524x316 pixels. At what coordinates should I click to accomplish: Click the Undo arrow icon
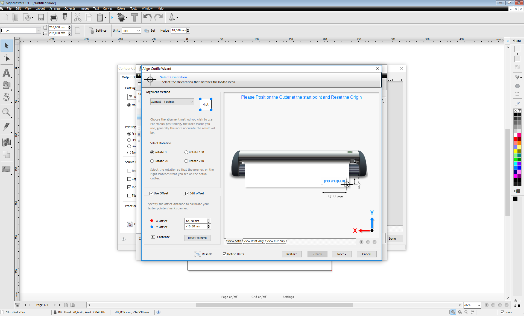(x=147, y=17)
